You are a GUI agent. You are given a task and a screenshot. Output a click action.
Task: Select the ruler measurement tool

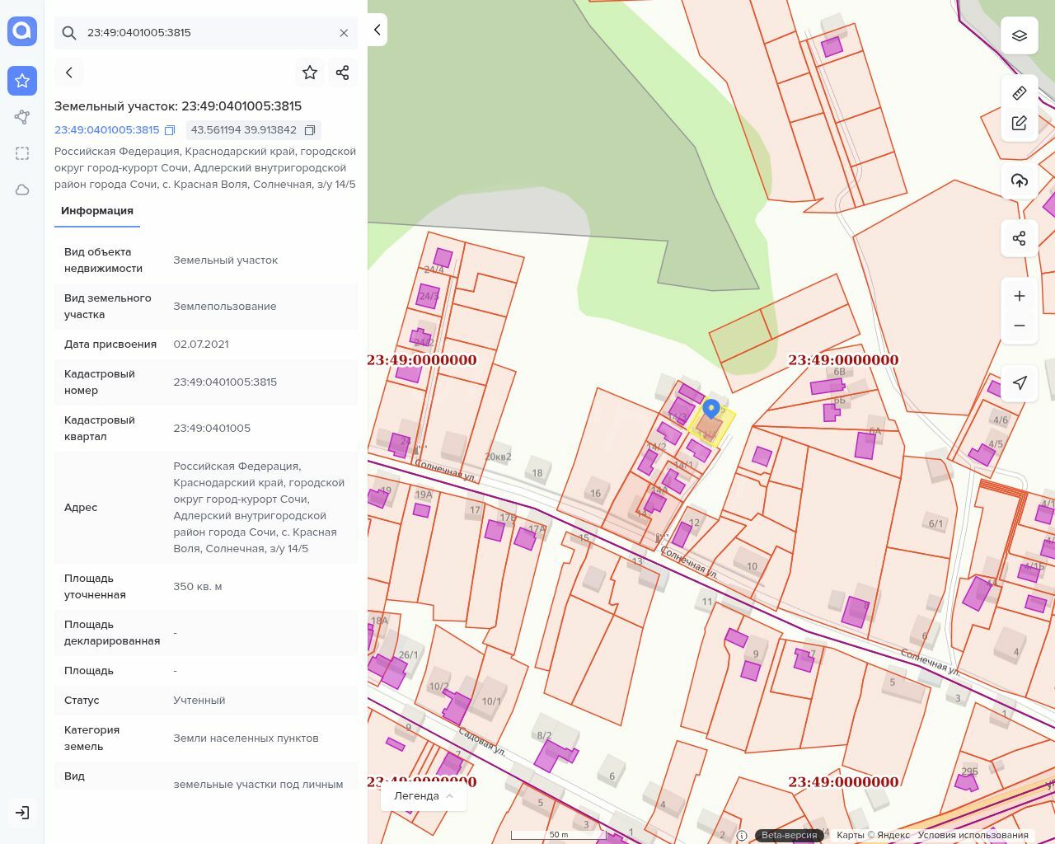[x=1020, y=93]
